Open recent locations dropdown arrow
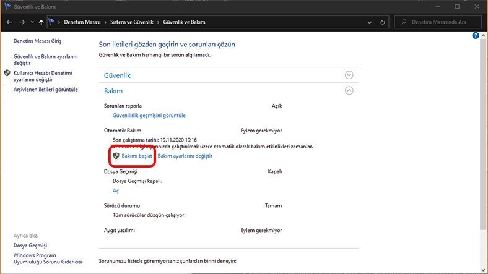Viewport: 488px width, 274px height. coord(32,22)
